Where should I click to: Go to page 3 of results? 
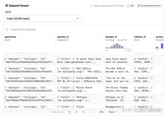[83, 112]
